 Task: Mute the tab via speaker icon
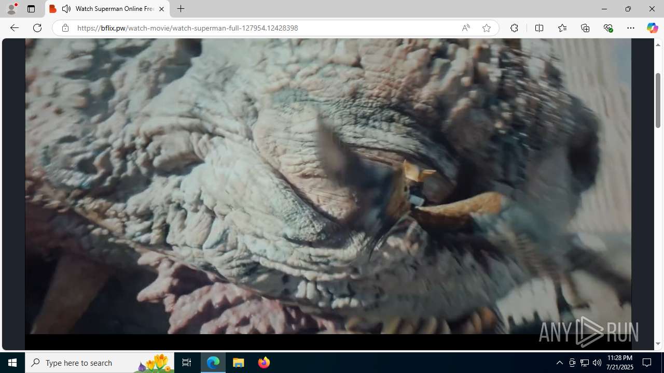[x=66, y=9]
